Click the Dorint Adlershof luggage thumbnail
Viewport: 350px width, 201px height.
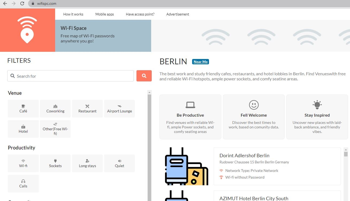[187, 166]
